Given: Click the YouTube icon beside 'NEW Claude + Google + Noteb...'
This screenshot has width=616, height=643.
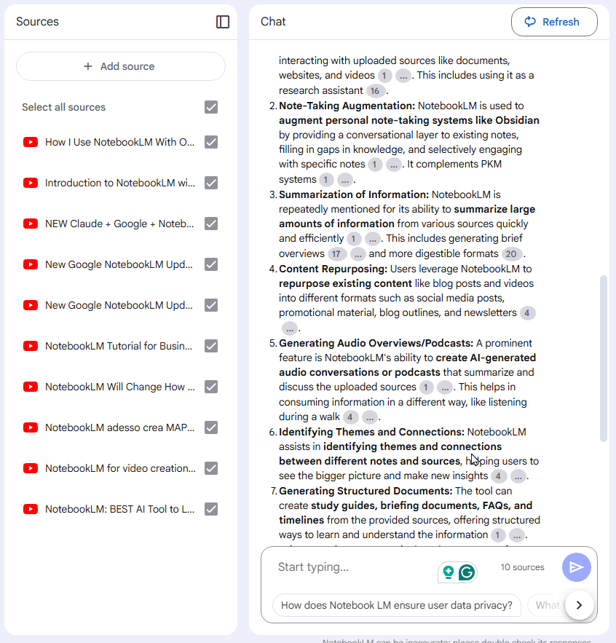Looking at the screenshot, I should 31,224.
